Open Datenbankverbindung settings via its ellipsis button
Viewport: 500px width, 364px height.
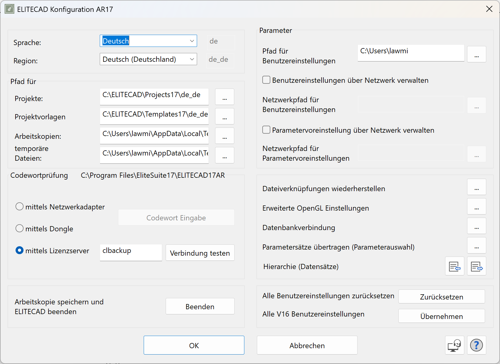(x=477, y=226)
